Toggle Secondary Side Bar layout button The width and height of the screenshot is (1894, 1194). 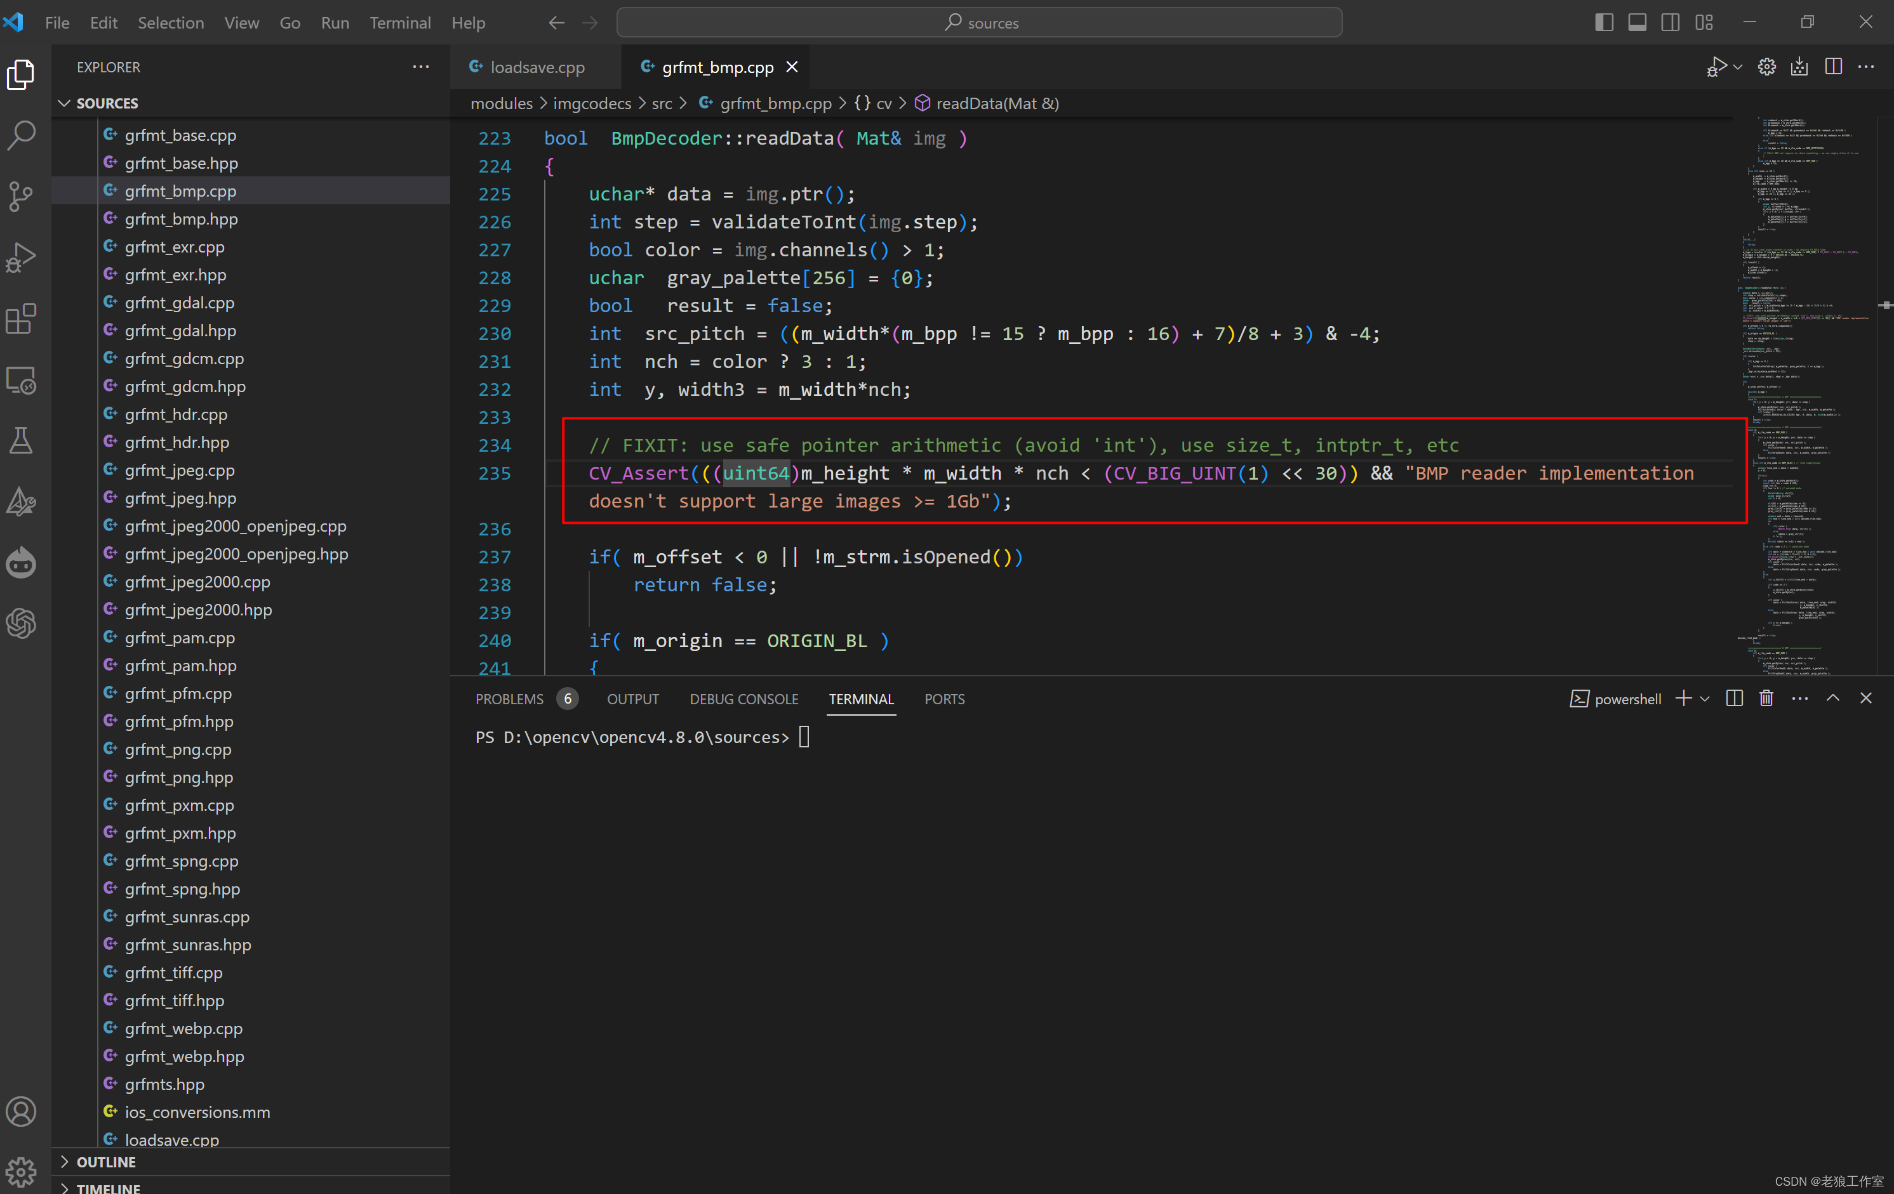(x=1671, y=23)
